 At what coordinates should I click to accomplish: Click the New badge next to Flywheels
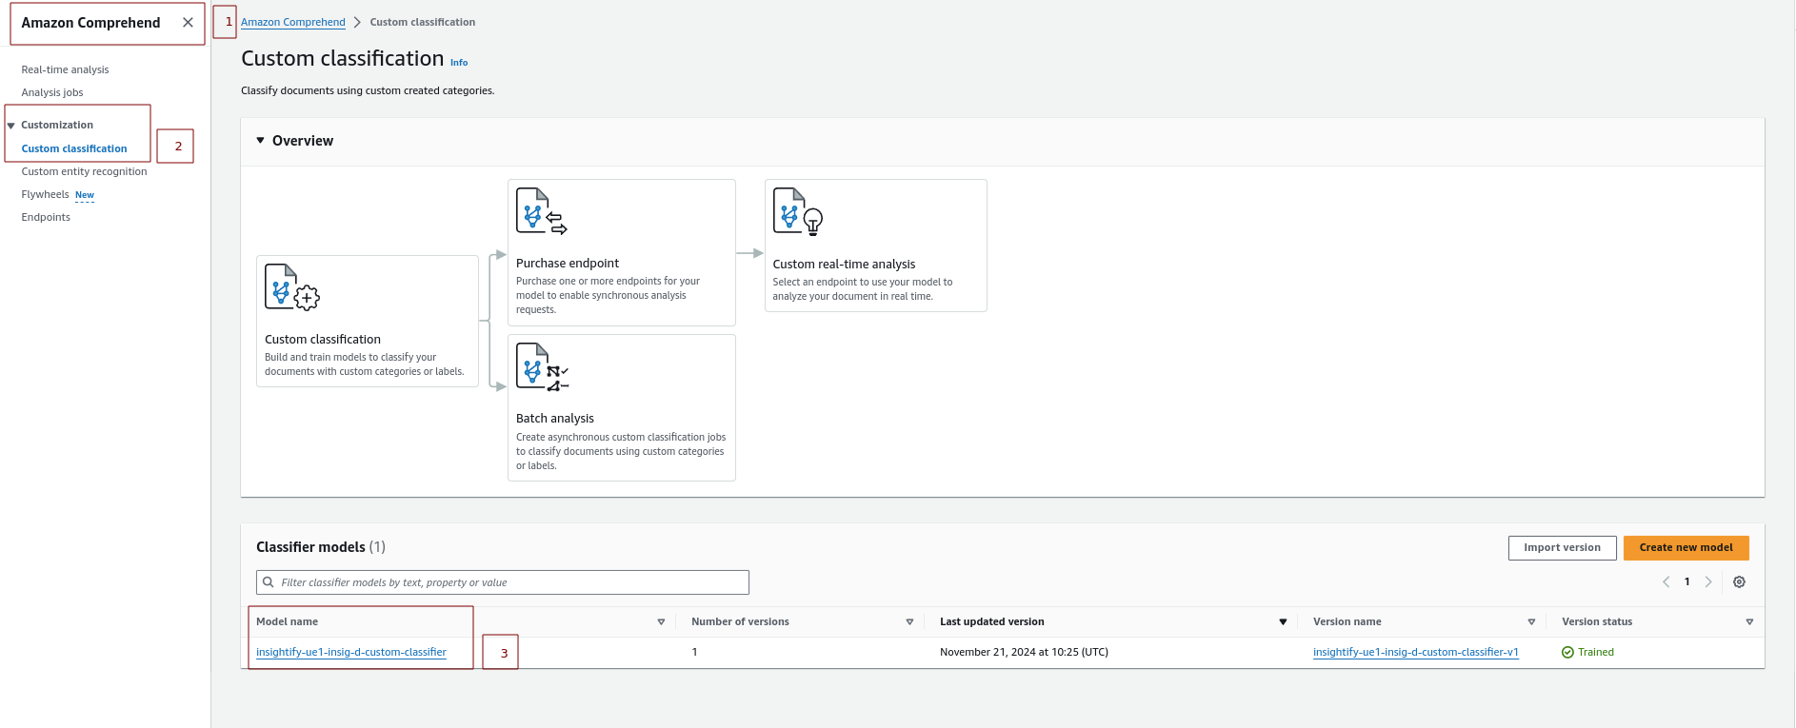pos(85,195)
